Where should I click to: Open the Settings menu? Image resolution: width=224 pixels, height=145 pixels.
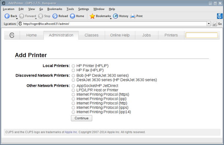click(84, 9)
